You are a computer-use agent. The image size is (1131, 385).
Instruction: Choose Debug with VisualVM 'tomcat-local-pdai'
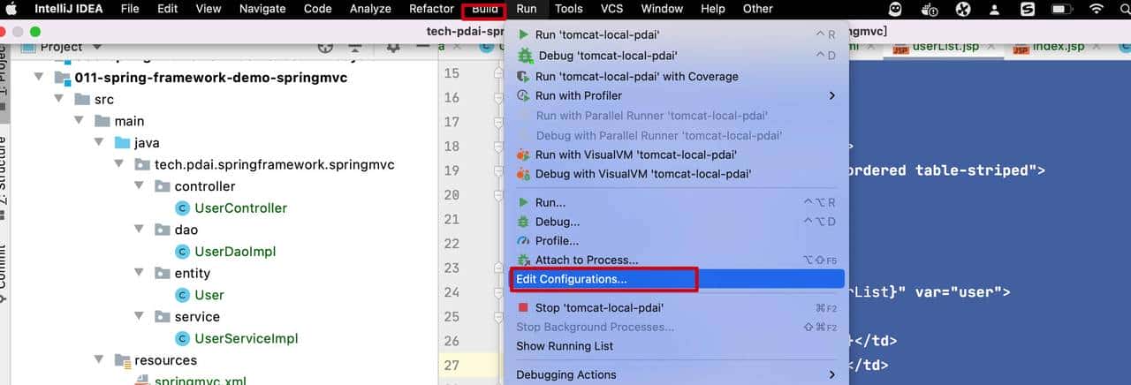[676, 174]
